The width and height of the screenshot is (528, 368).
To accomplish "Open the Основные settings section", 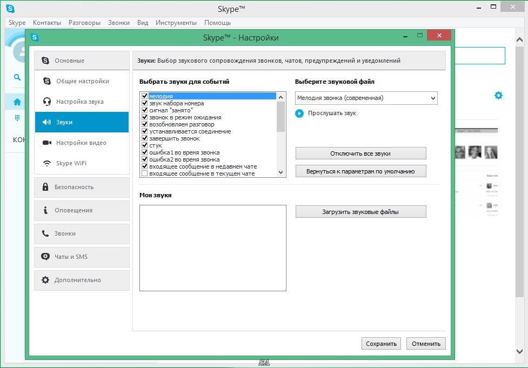I will pyautogui.click(x=82, y=61).
